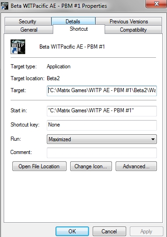This screenshot has width=167, height=237.
Task: Select the Shortcut tab
Action: pos(79,29)
